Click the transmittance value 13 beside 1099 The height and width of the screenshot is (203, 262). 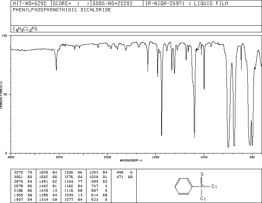[80, 195]
